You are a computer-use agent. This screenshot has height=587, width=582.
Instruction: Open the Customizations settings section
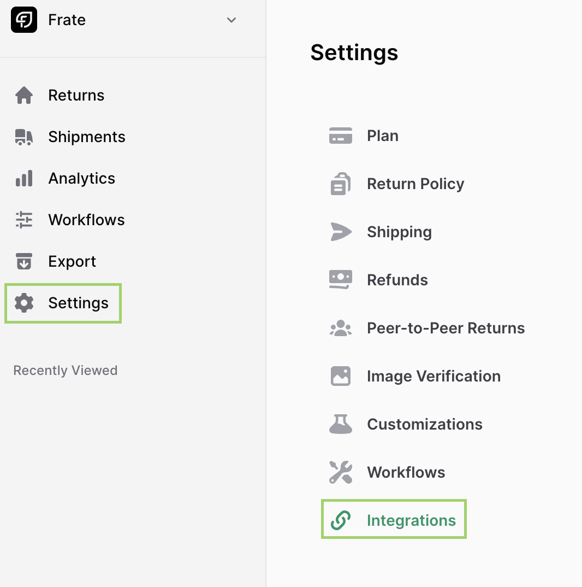pos(424,424)
